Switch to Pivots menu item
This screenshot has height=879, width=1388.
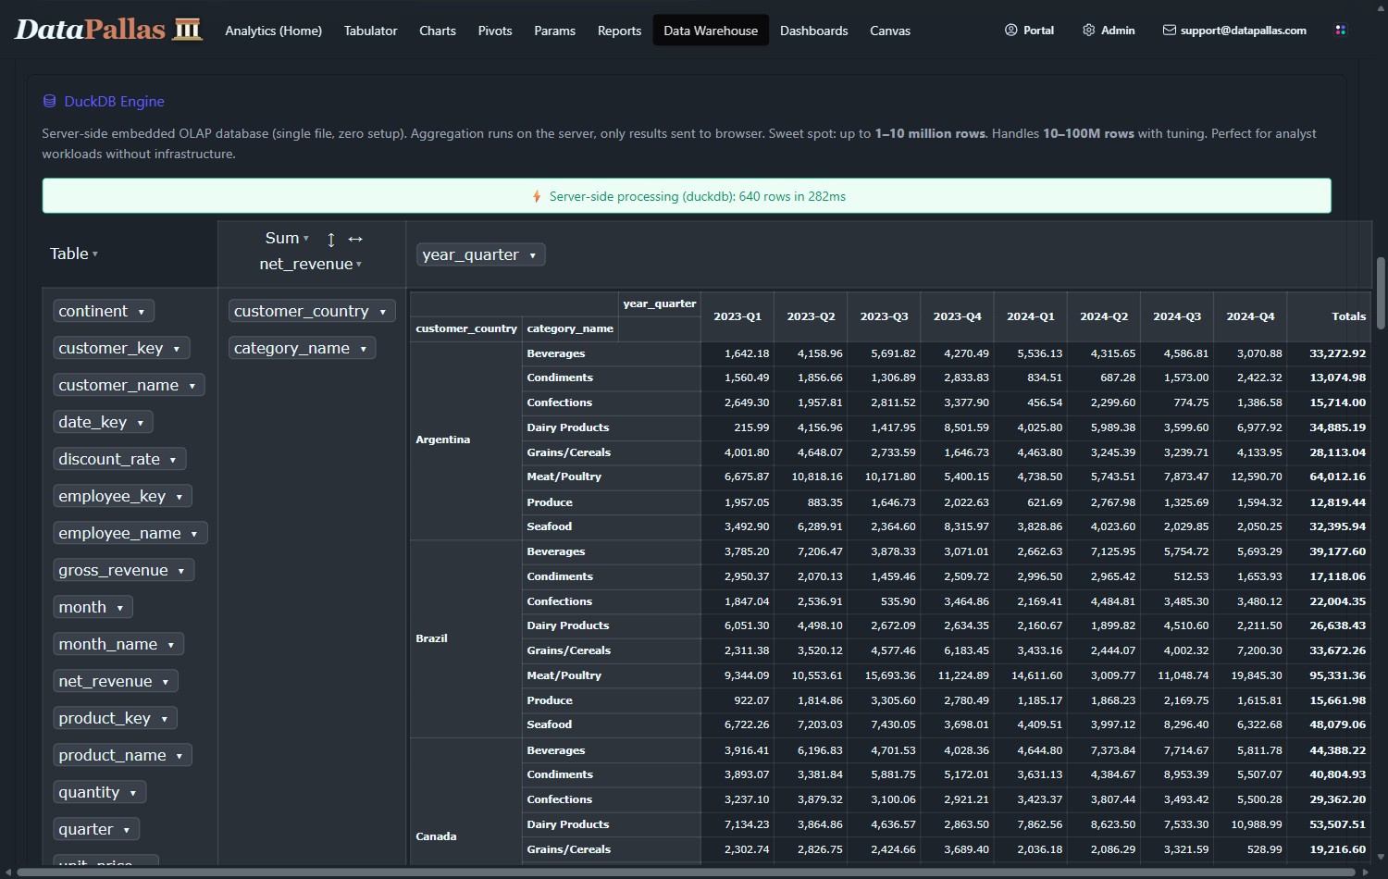pos(495,31)
